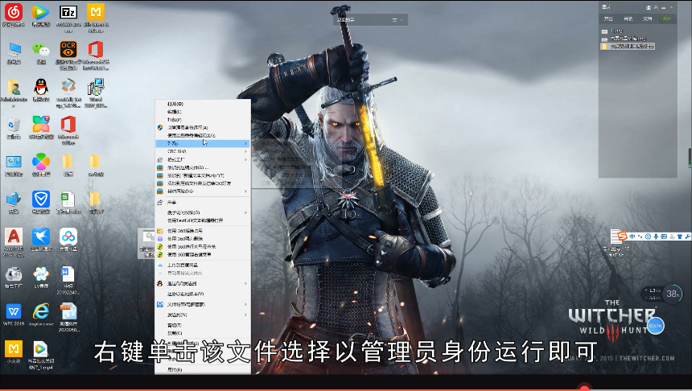The height and width of the screenshot is (391, 692).
Task: Expand the PC Manager file shredder submenu
Action: point(203,304)
